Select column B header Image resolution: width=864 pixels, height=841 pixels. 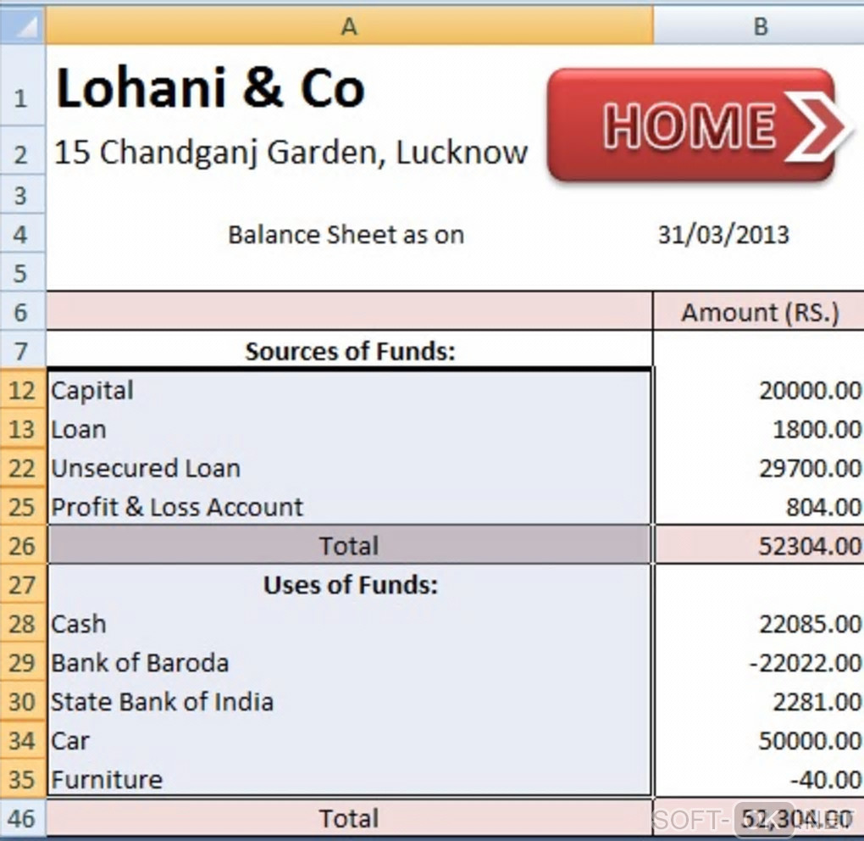click(759, 26)
